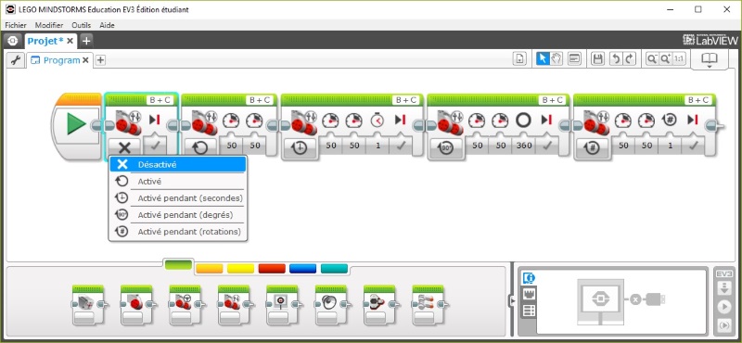The image size is (742, 343).
Task: Open B + C port selector on seconds block
Action: [406, 100]
